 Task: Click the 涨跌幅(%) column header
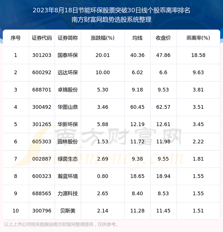coord(103,38)
